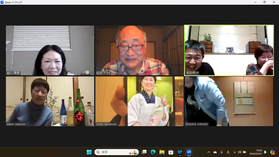Viewport: 279px width, 157px height.
Task: Click the Yohko Yamamoto name label
Action: point(106,124)
